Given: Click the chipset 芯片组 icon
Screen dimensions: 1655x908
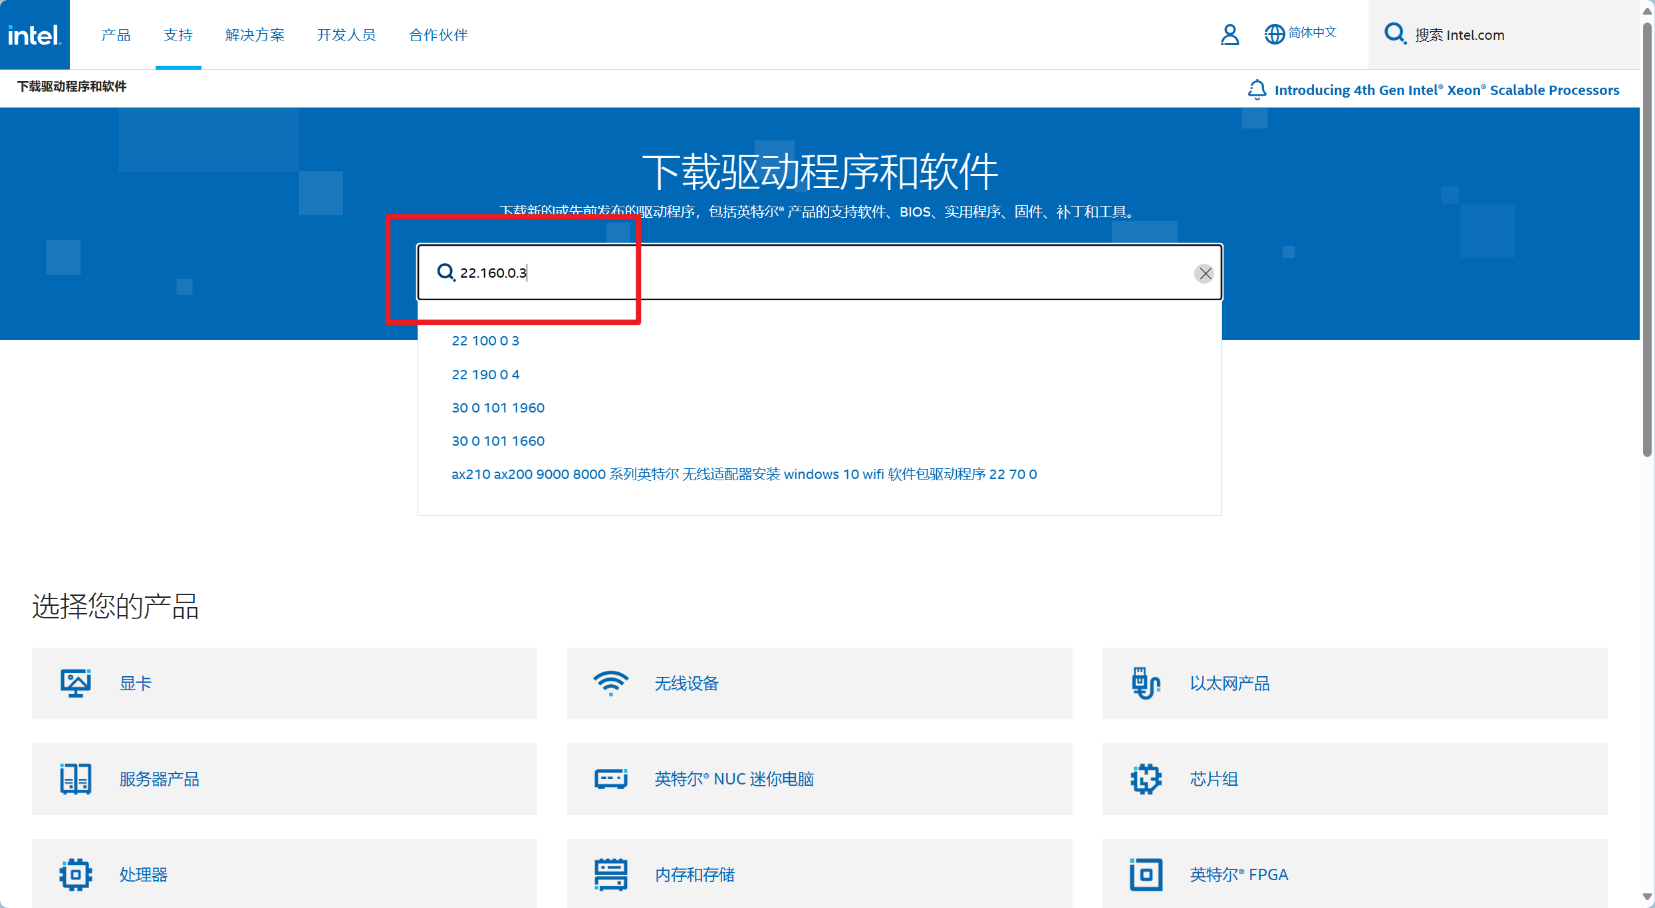Looking at the screenshot, I should [1146, 778].
